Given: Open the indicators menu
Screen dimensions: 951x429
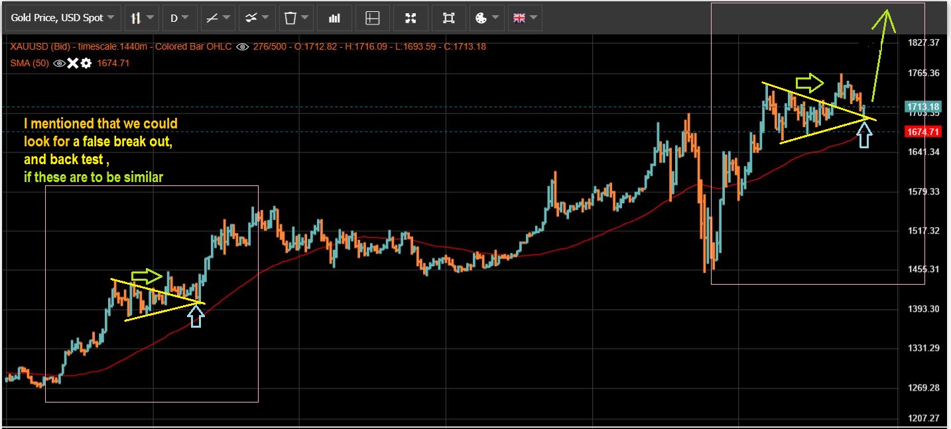Looking at the screenshot, I should [x=256, y=18].
